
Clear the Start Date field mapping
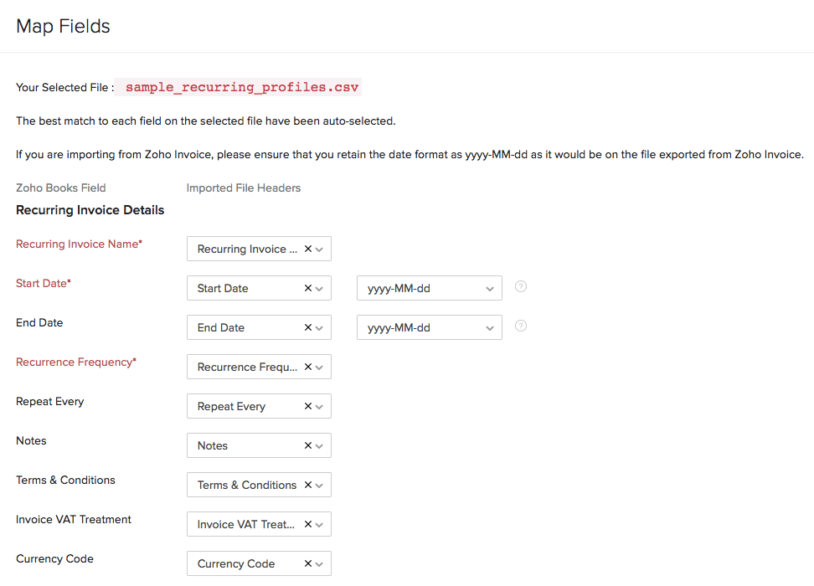pos(307,288)
